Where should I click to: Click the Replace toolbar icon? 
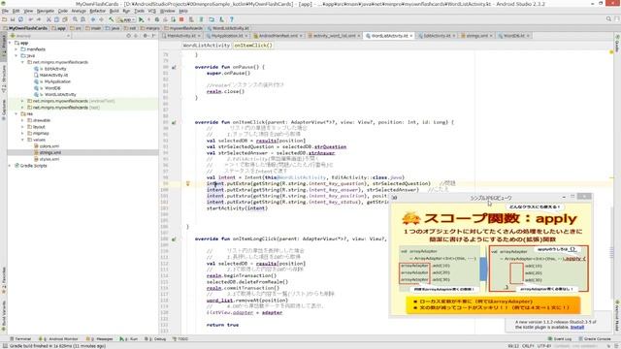pos(82,19)
